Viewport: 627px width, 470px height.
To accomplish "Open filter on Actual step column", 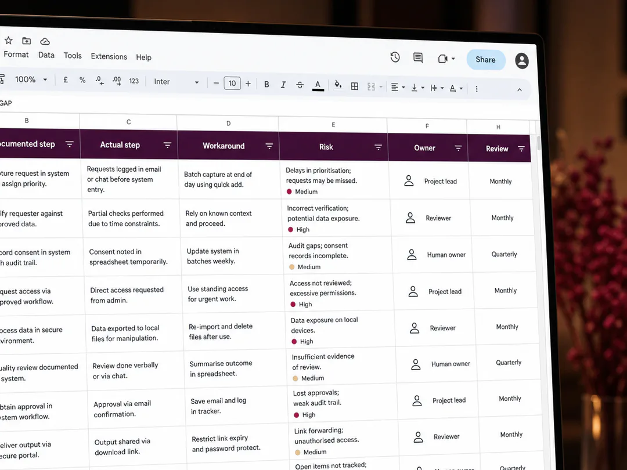I will coord(168,145).
